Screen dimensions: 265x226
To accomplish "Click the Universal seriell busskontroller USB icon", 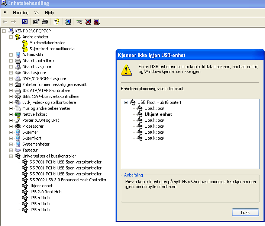I will (18, 156).
